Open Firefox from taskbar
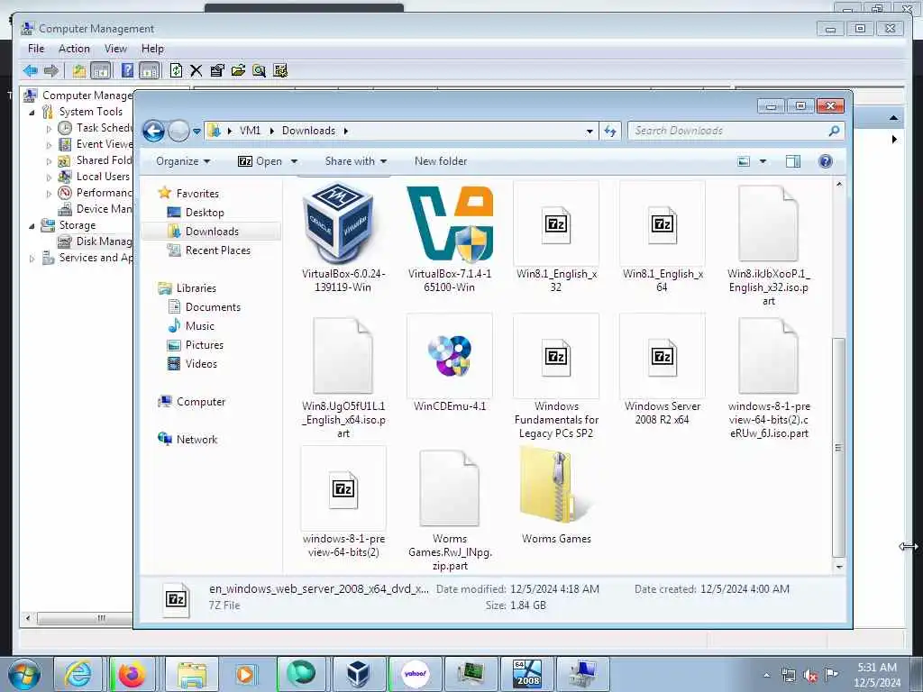923x692 pixels. pos(132,674)
